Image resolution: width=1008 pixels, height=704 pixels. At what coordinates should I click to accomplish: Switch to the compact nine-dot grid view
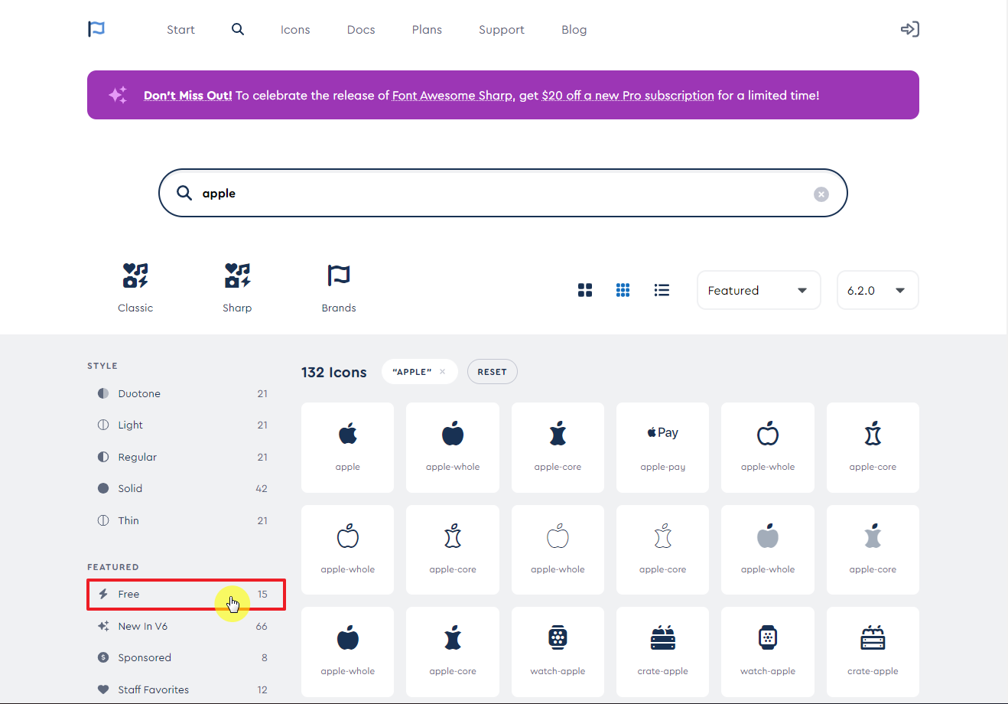623,290
